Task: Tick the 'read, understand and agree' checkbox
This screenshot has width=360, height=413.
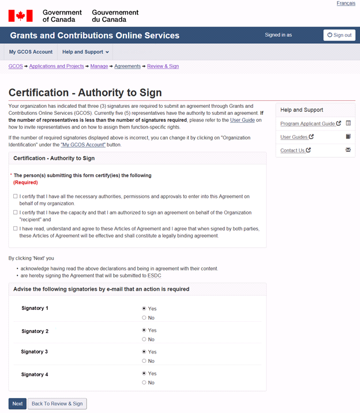Action: [x=16, y=229]
